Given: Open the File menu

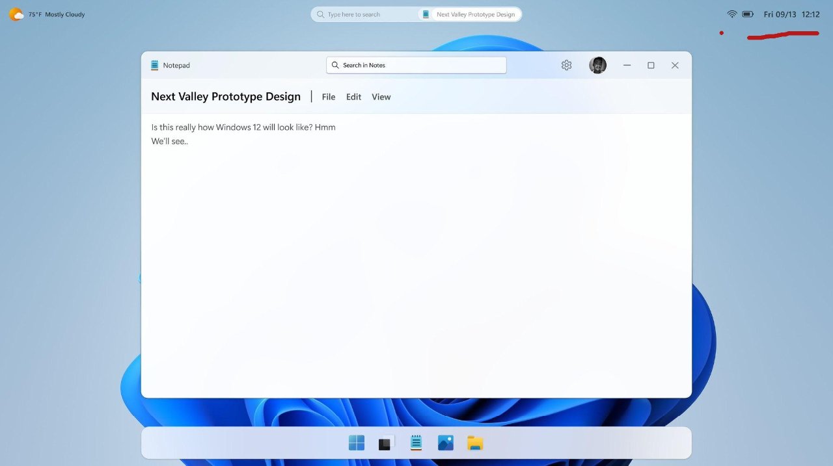Looking at the screenshot, I should click(329, 97).
